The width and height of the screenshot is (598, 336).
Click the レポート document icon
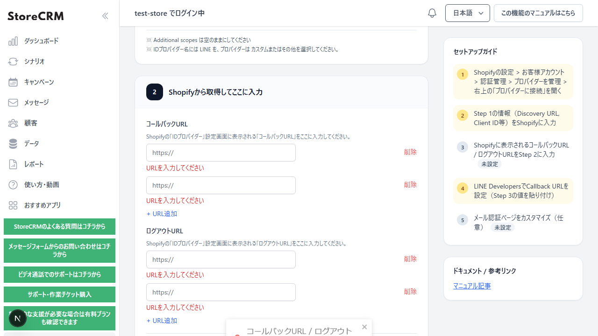13,164
